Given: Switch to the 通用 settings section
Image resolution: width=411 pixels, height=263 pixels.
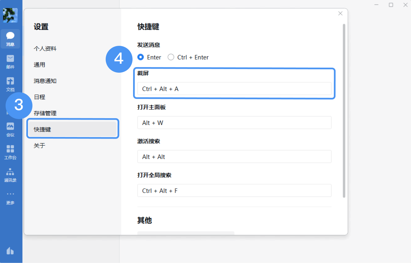Looking at the screenshot, I should pyautogui.click(x=39, y=65).
